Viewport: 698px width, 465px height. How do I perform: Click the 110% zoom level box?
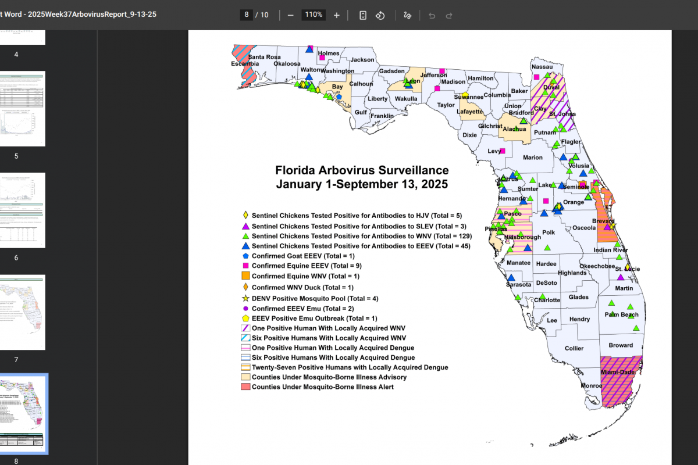tap(313, 15)
